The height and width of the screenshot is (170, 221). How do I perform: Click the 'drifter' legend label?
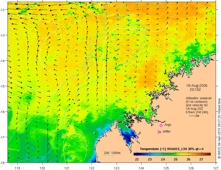tap(167, 131)
